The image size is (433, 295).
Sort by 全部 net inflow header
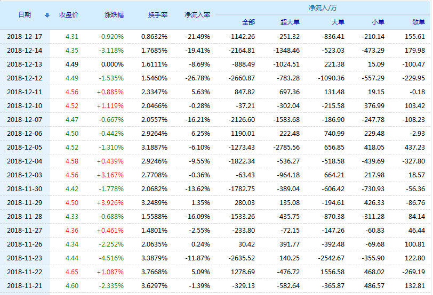pos(248,22)
